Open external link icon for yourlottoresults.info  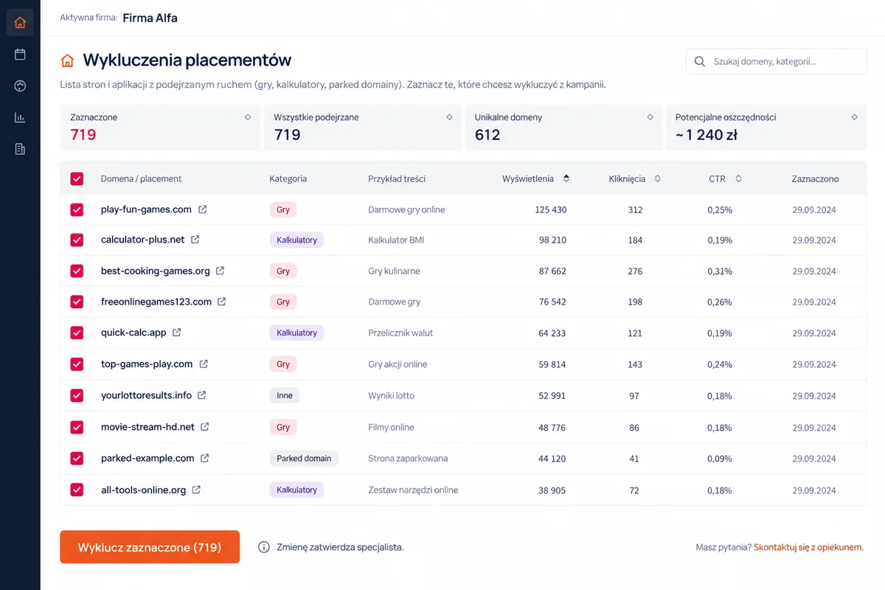pyautogui.click(x=201, y=395)
